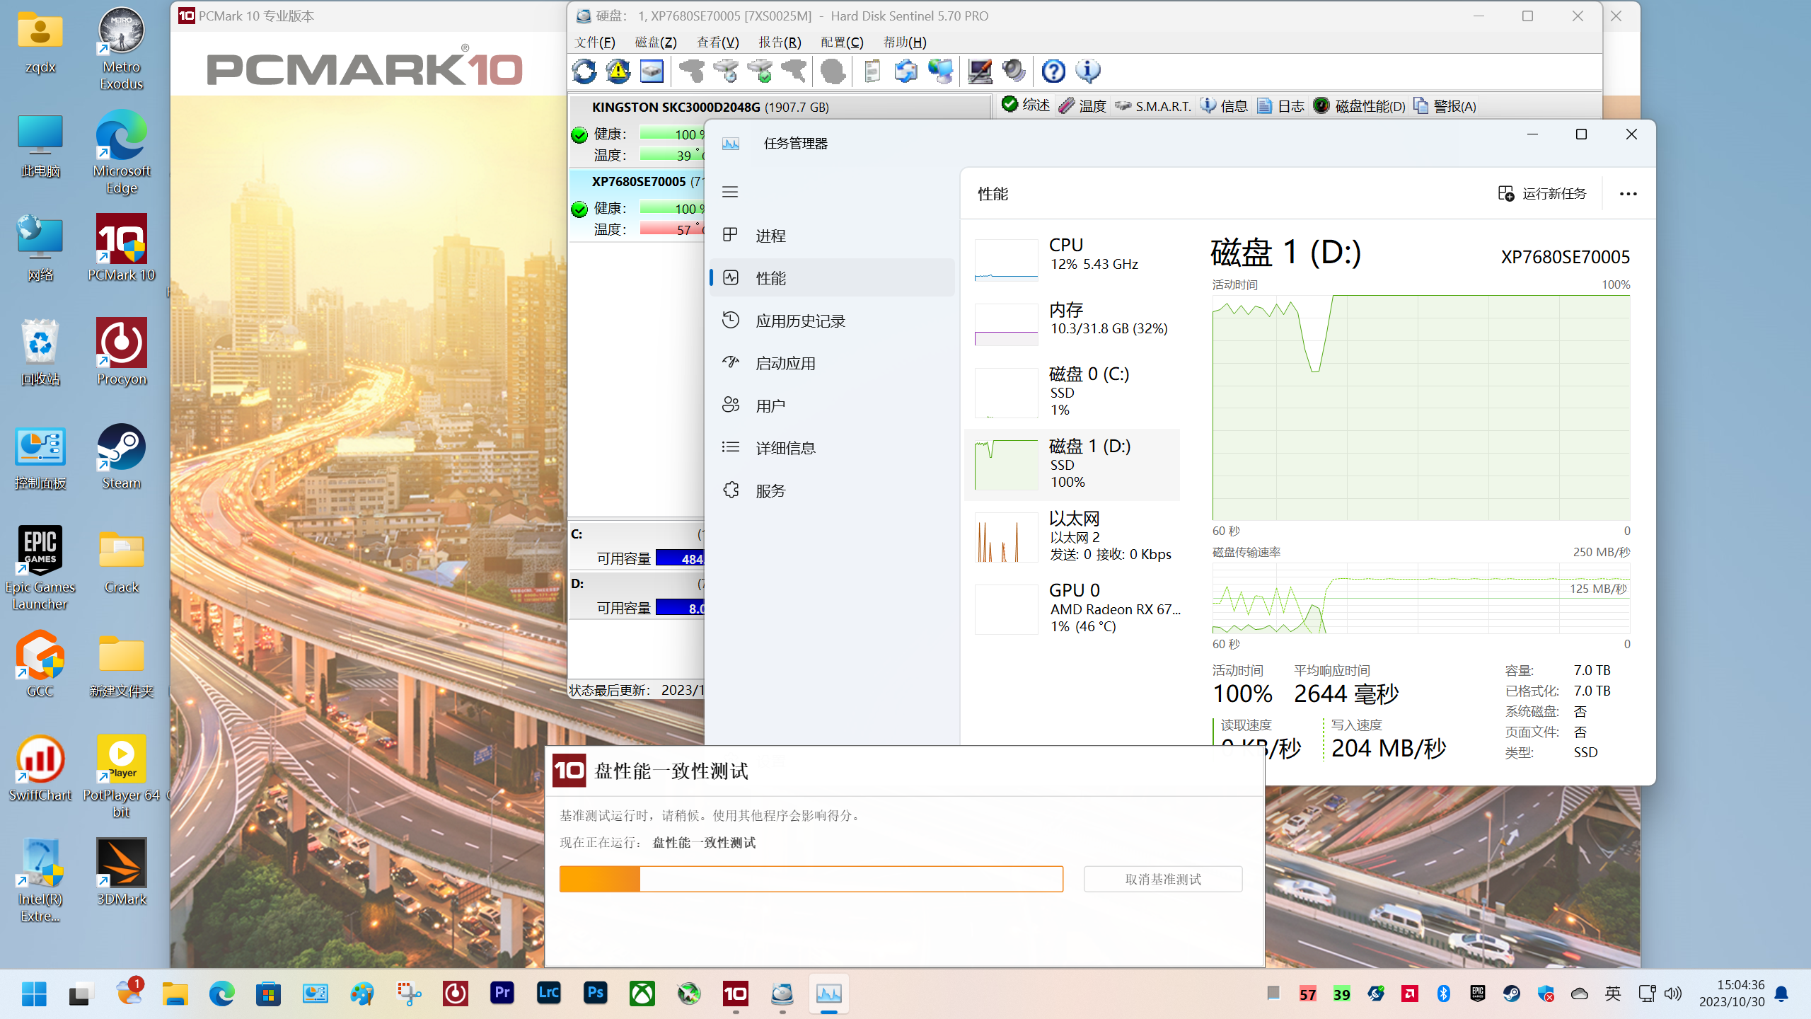Select 应用历史记录 in Task Manager sidebar
Screen dimensions: 1811x1019
pyautogui.click(x=833, y=321)
